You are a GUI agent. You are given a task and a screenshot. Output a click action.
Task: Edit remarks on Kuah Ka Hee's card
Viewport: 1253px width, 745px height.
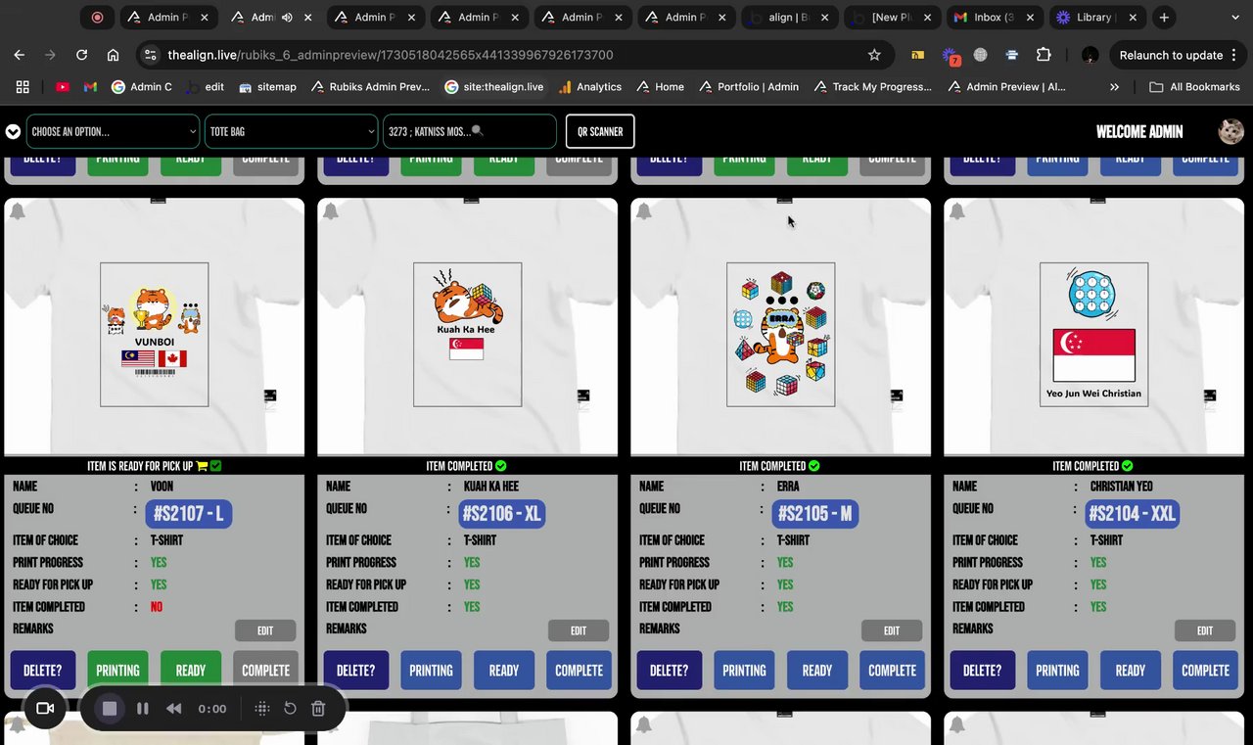(579, 630)
